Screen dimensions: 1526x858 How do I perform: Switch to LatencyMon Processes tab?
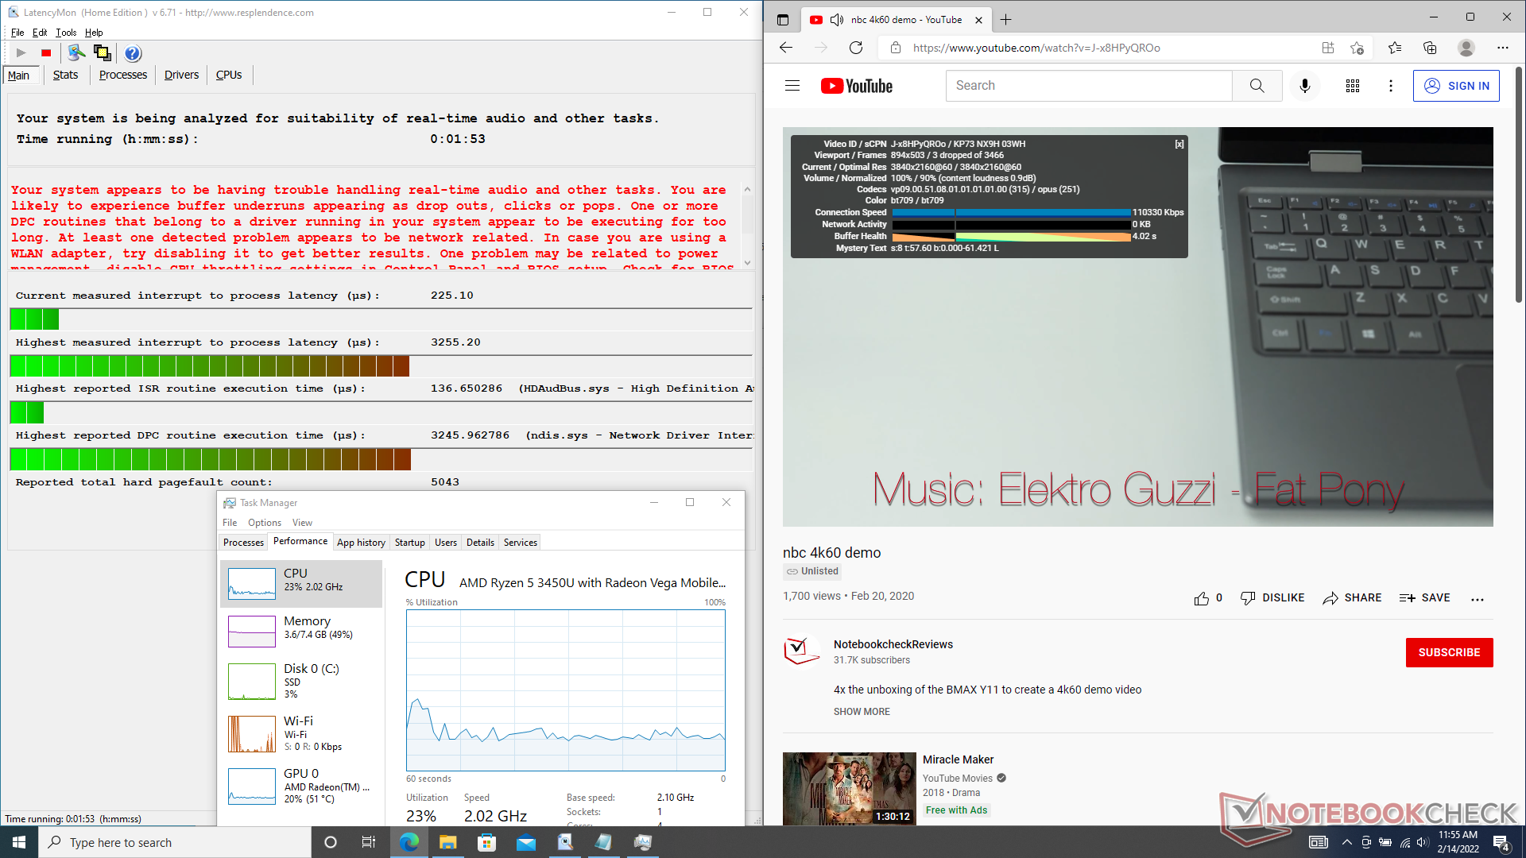(123, 75)
